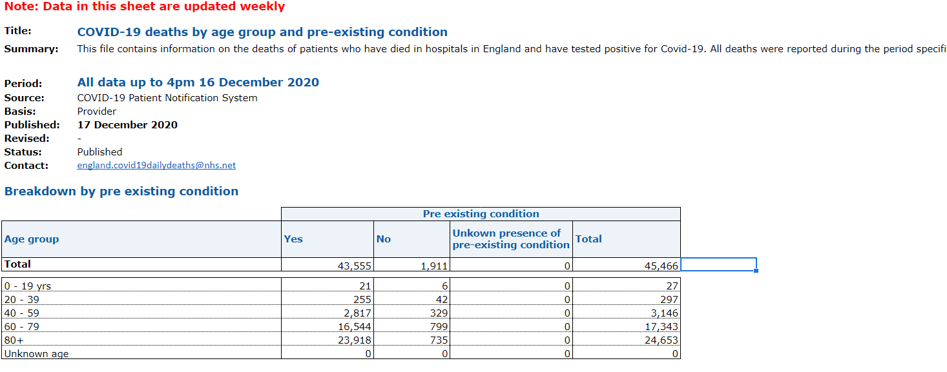Select the cell containing 43,555
947x372 pixels.
(327, 266)
